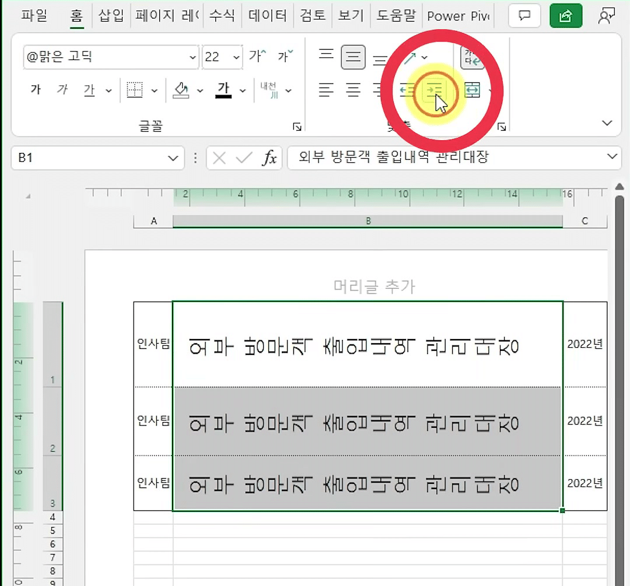Expand phonetic guide dropdown arrow
The width and height of the screenshot is (630, 586).
pos(289,91)
